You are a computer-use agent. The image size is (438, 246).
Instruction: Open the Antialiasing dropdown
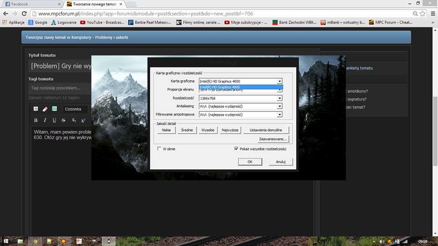coord(240,106)
